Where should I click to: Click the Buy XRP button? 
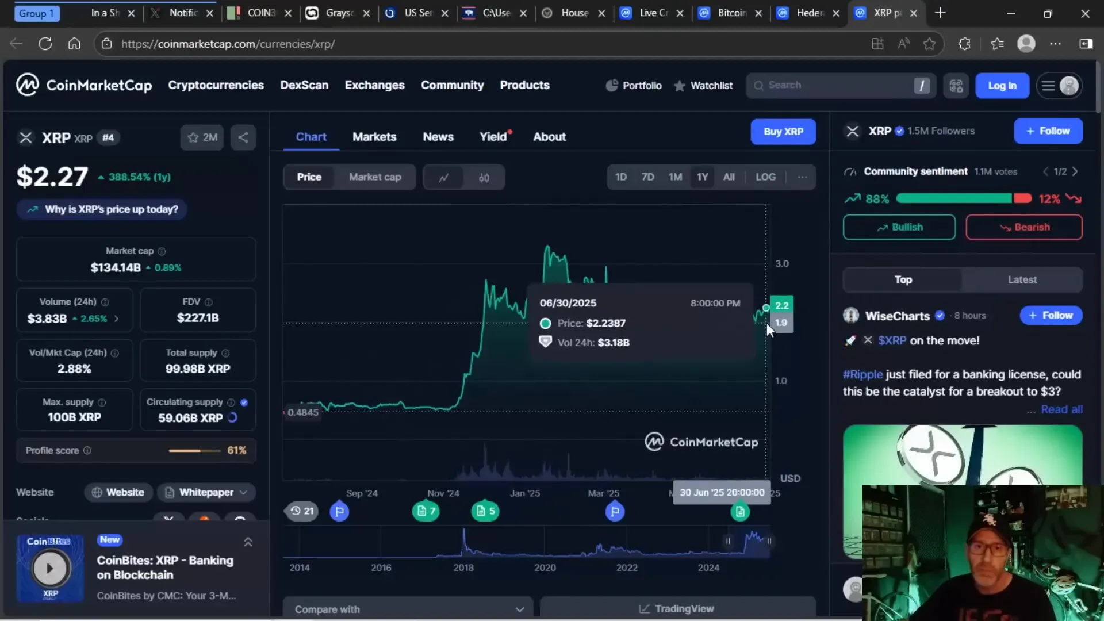[783, 132]
